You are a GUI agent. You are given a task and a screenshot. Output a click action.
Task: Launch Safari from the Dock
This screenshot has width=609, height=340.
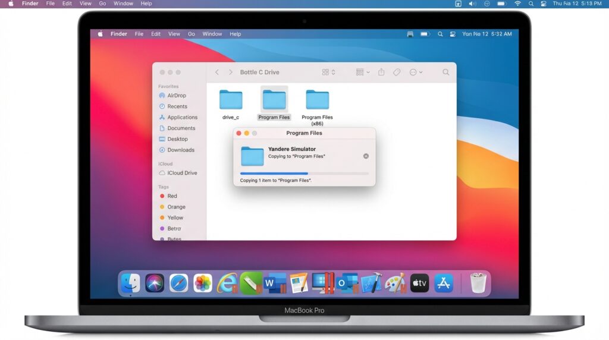[x=178, y=283]
